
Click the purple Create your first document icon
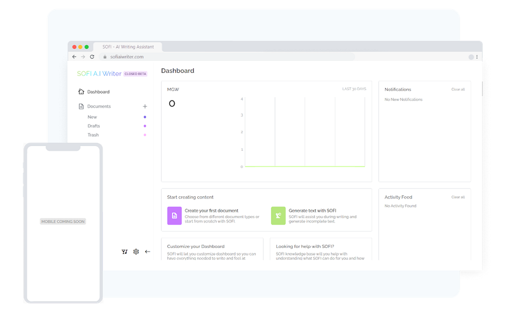[174, 215]
